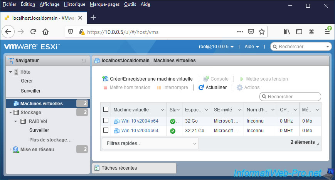Open the Affichage menu

pyautogui.click(x=50, y=4)
